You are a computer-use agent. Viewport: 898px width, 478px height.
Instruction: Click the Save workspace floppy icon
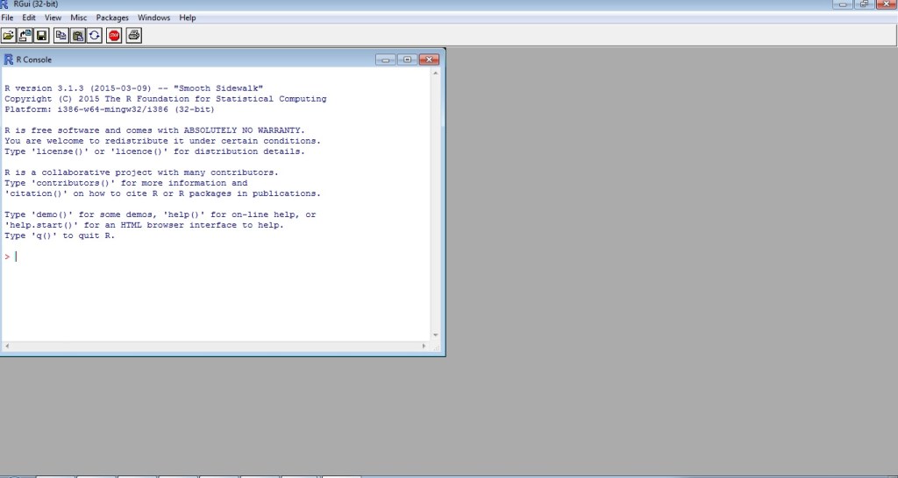41,35
